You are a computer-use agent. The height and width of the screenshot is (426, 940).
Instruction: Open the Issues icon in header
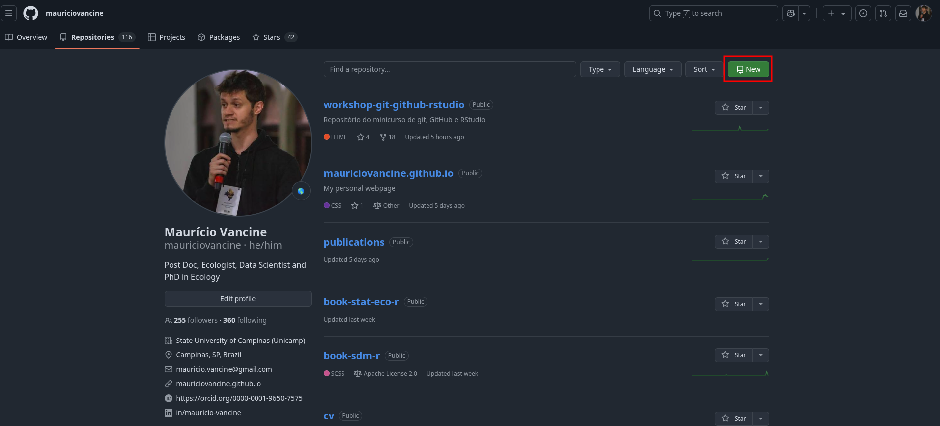tap(863, 13)
